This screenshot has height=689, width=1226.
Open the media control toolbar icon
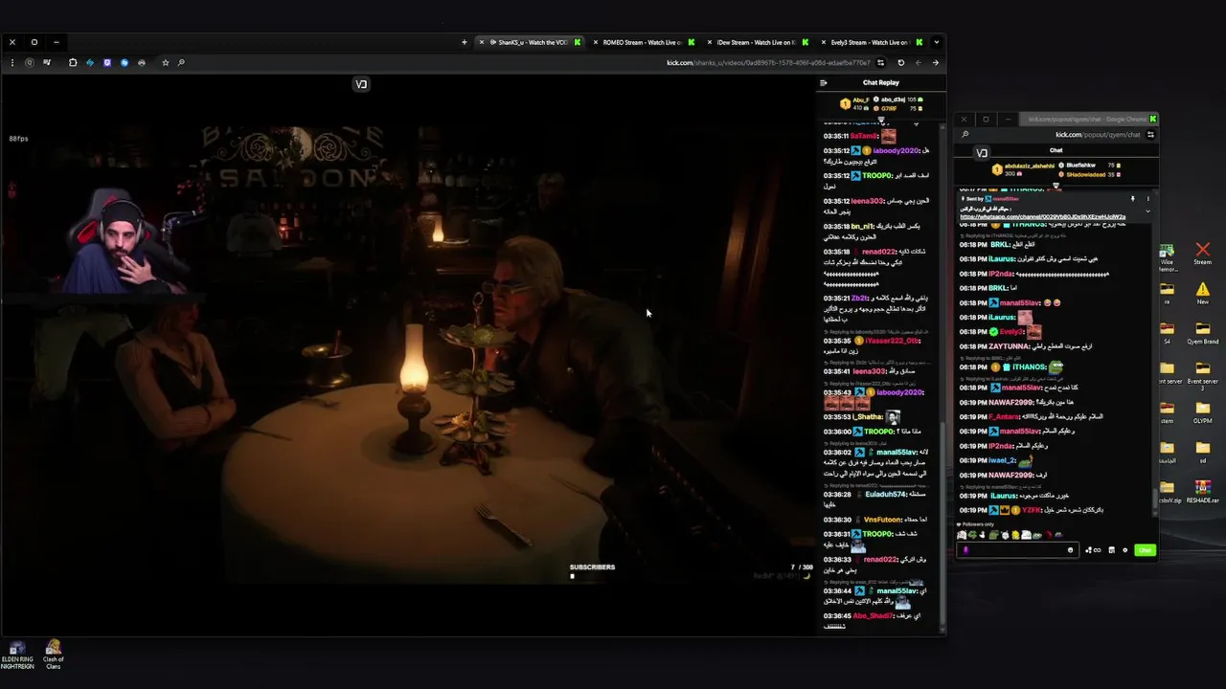pos(47,62)
